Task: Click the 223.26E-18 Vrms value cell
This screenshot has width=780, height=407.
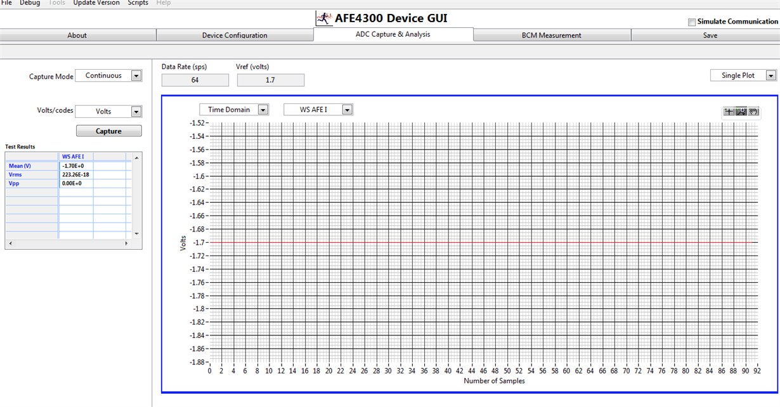Action: click(76, 174)
